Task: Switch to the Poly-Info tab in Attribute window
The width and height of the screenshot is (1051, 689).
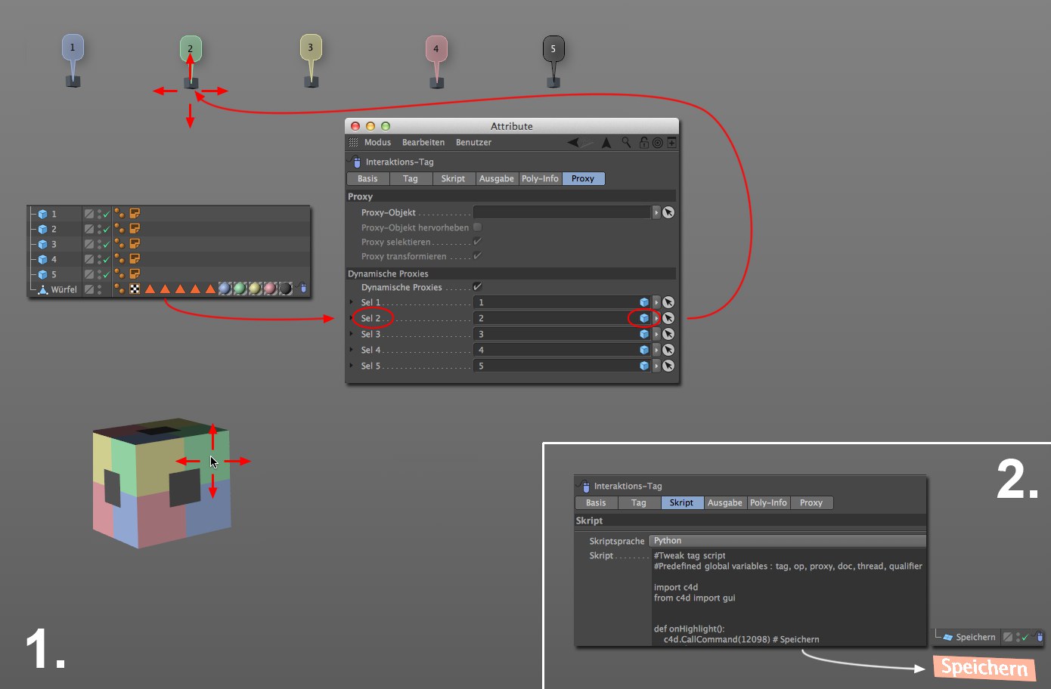Action: [540, 179]
